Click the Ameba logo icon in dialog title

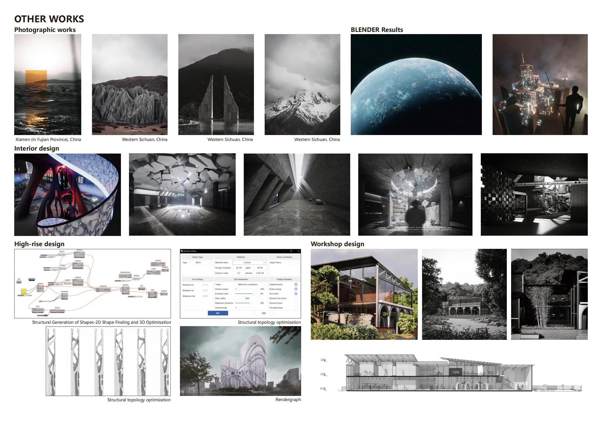click(182, 251)
